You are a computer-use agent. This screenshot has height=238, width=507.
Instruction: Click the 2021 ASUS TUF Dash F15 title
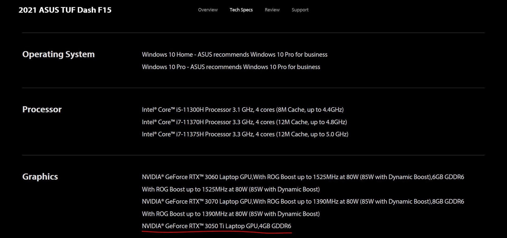[65, 10]
